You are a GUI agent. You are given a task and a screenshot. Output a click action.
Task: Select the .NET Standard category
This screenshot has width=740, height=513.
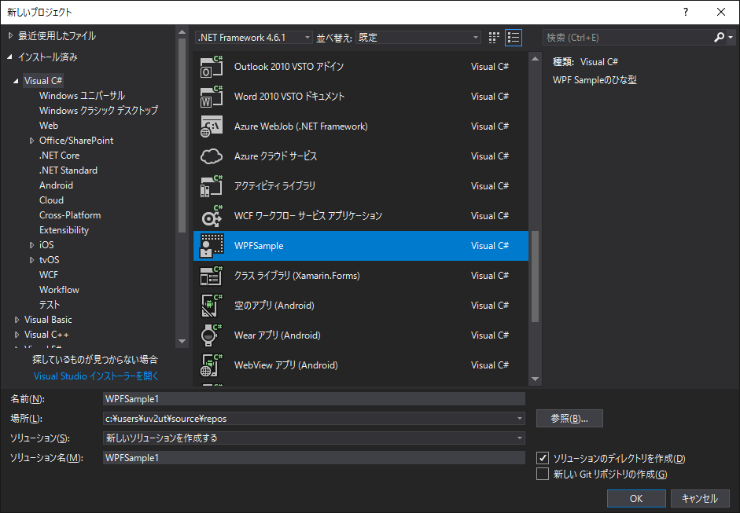[68, 170]
